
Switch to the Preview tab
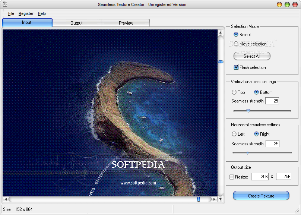(126, 23)
